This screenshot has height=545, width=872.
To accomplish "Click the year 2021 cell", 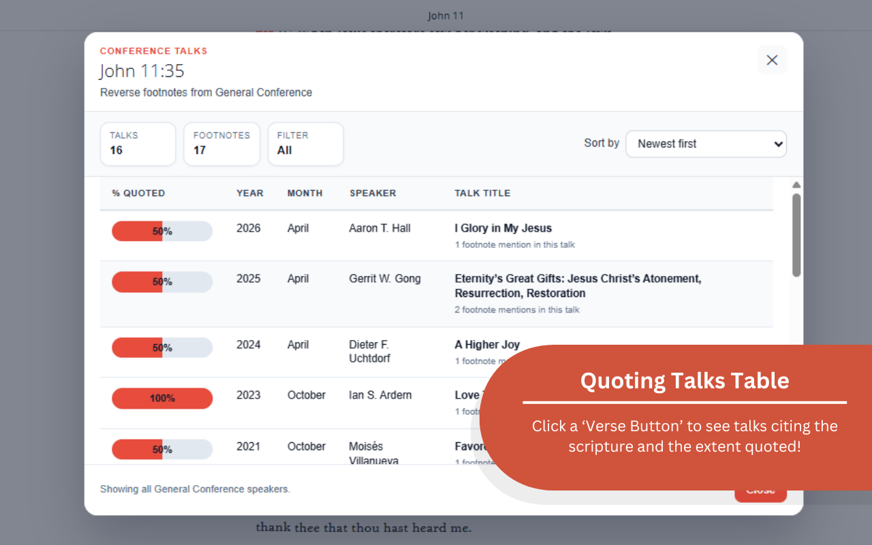I will pos(249,446).
